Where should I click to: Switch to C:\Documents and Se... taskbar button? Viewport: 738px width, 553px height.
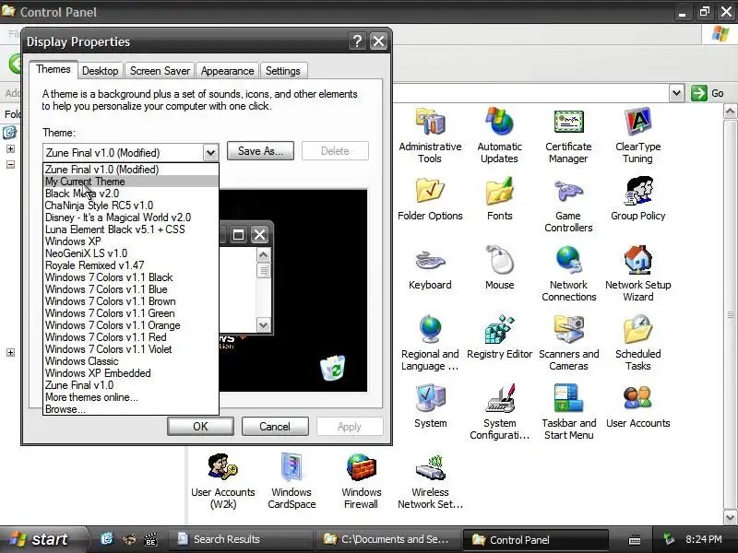pyautogui.click(x=387, y=539)
